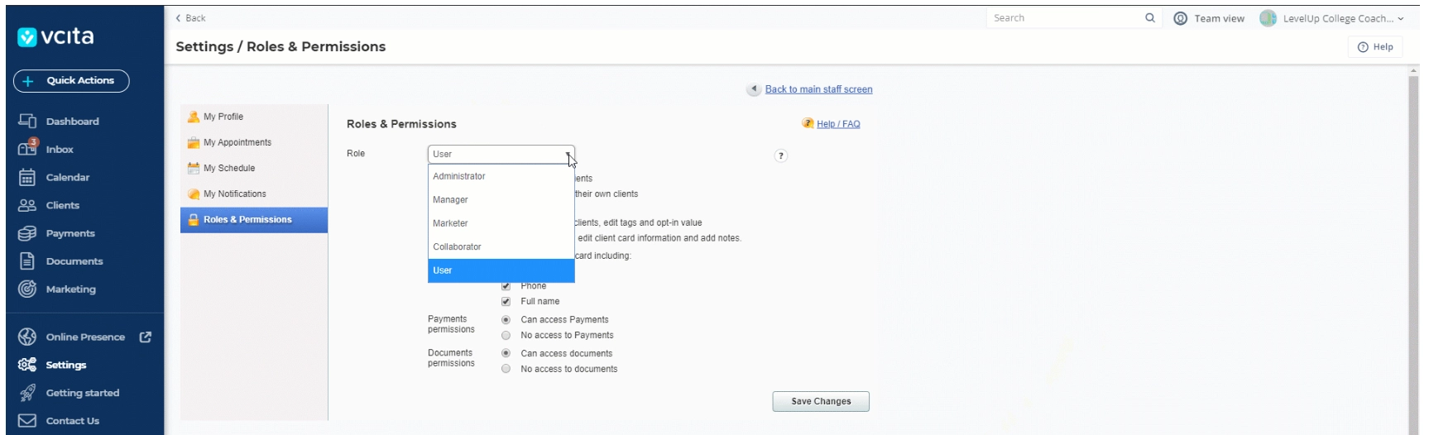Toggle the Full name checkbox
This screenshot has width=1429, height=435.
click(x=506, y=302)
